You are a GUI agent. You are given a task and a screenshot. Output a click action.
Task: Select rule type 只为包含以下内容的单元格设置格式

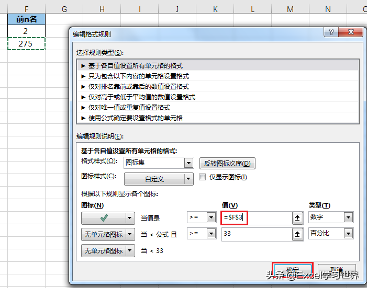(218, 76)
